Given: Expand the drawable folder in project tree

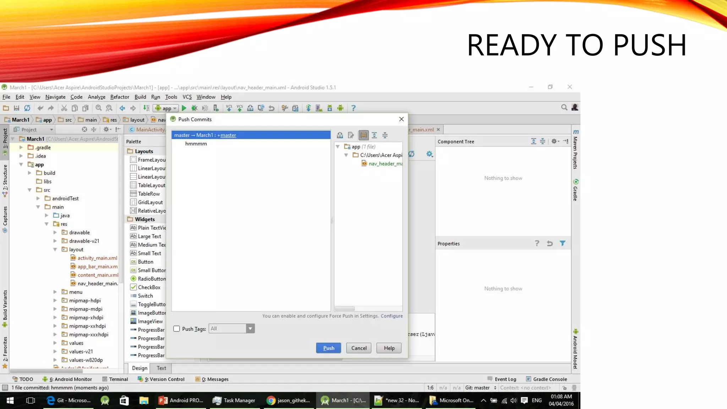Looking at the screenshot, I should [55, 233].
